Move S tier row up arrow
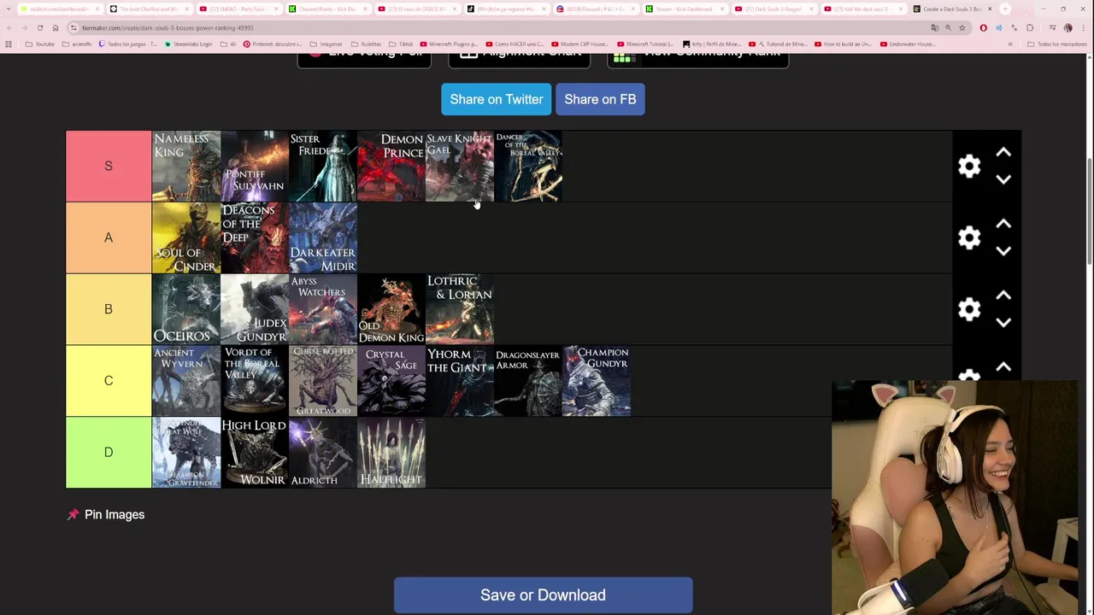Image resolution: width=1094 pixels, height=615 pixels. [x=1003, y=153]
